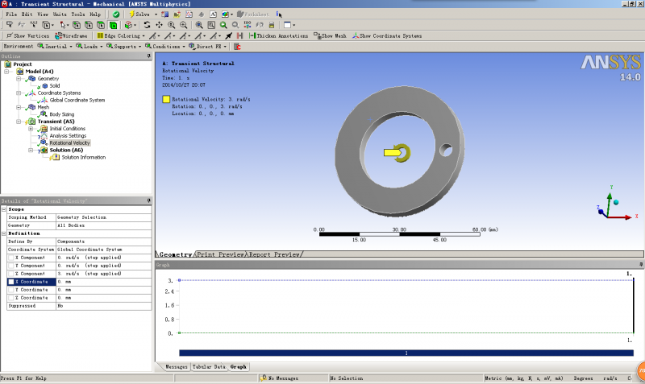Activate the Pan view tool

click(158, 25)
